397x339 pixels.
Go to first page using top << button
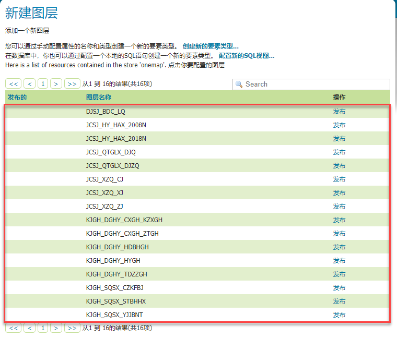[x=14, y=83]
